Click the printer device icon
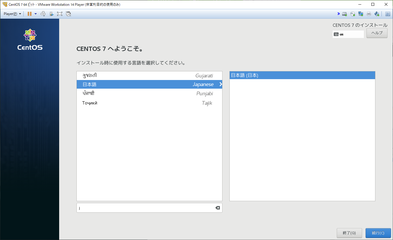Viewport: 393px width, 240px height. (369, 14)
